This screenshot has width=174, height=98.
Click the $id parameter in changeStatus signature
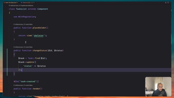coord(50,50)
